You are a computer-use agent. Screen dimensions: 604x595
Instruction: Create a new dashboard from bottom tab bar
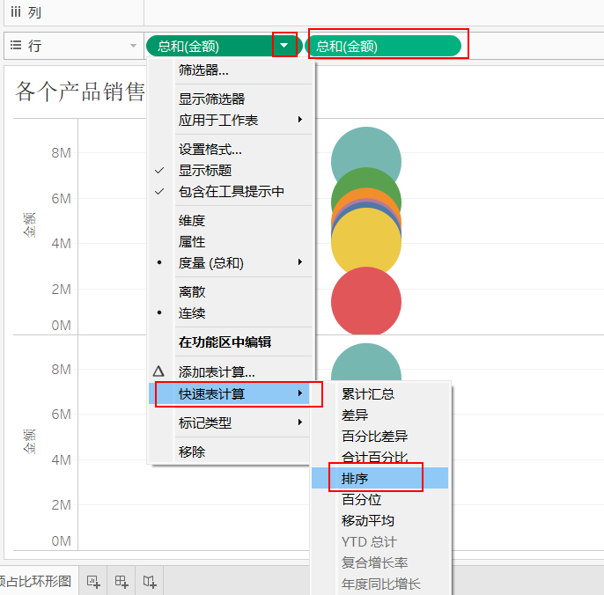121,581
